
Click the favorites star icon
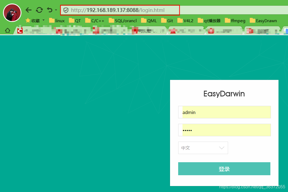tap(28, 20)
